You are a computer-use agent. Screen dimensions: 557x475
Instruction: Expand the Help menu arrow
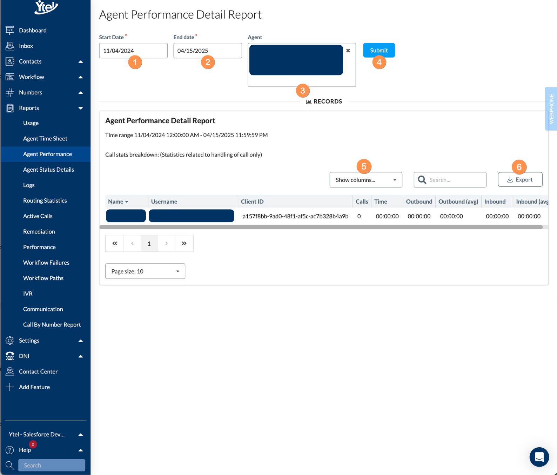[81, 450]
